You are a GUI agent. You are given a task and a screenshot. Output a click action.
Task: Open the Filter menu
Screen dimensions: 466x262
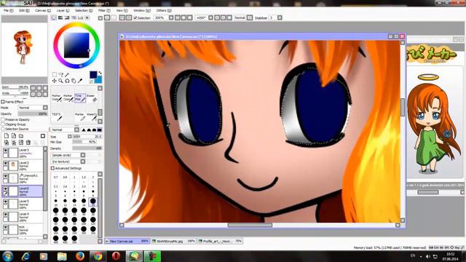pos(104,10)
